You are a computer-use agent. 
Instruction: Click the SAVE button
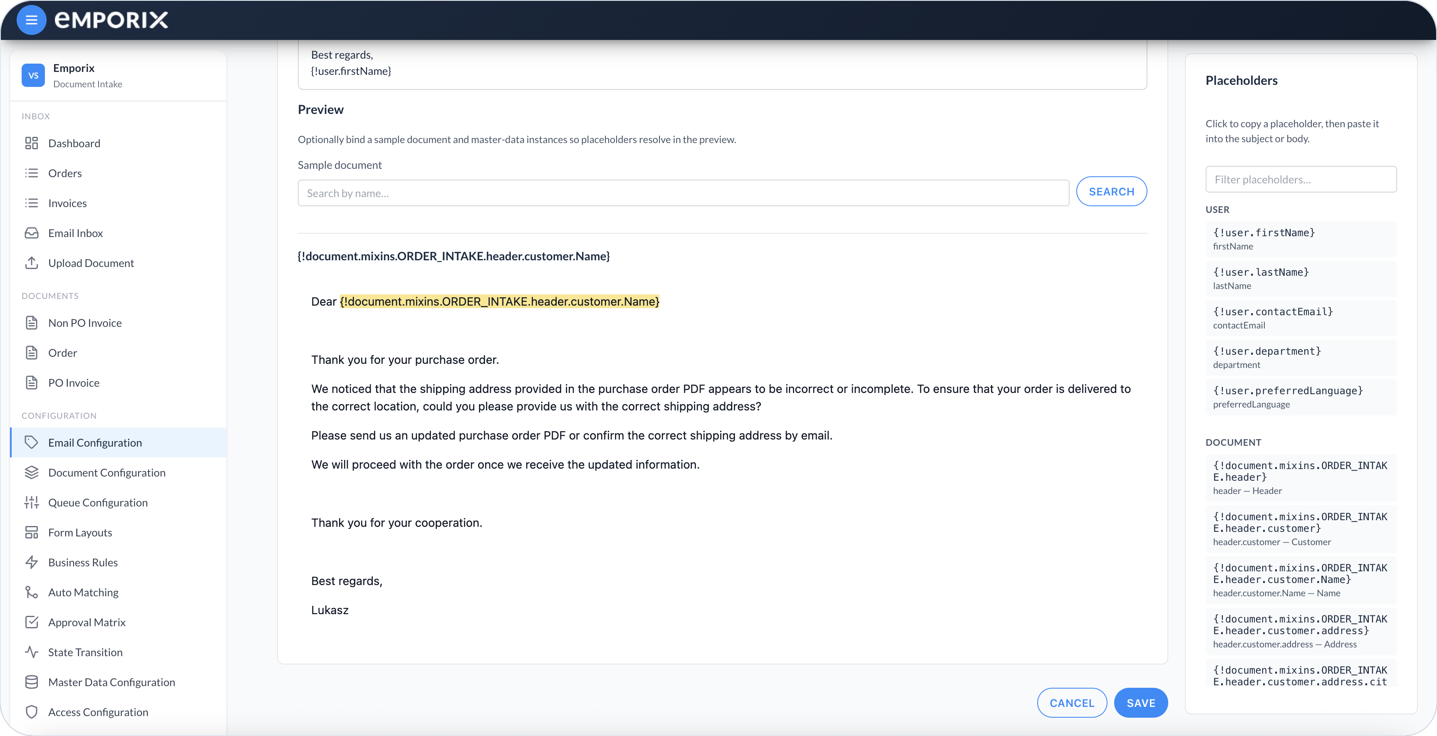(x=1141, y=703)
